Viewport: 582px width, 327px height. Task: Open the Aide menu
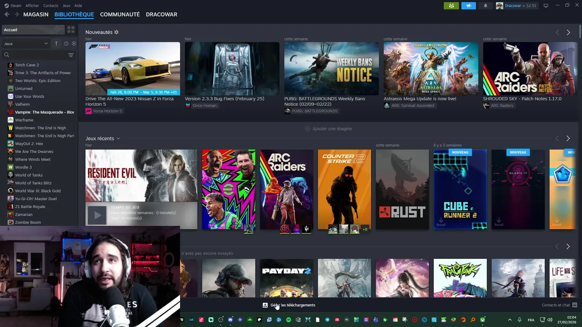click(x=78, y=5)
